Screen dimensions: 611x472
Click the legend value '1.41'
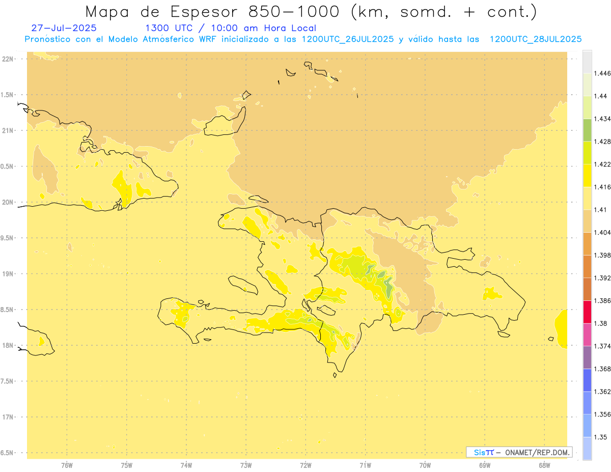click(600, 209)
